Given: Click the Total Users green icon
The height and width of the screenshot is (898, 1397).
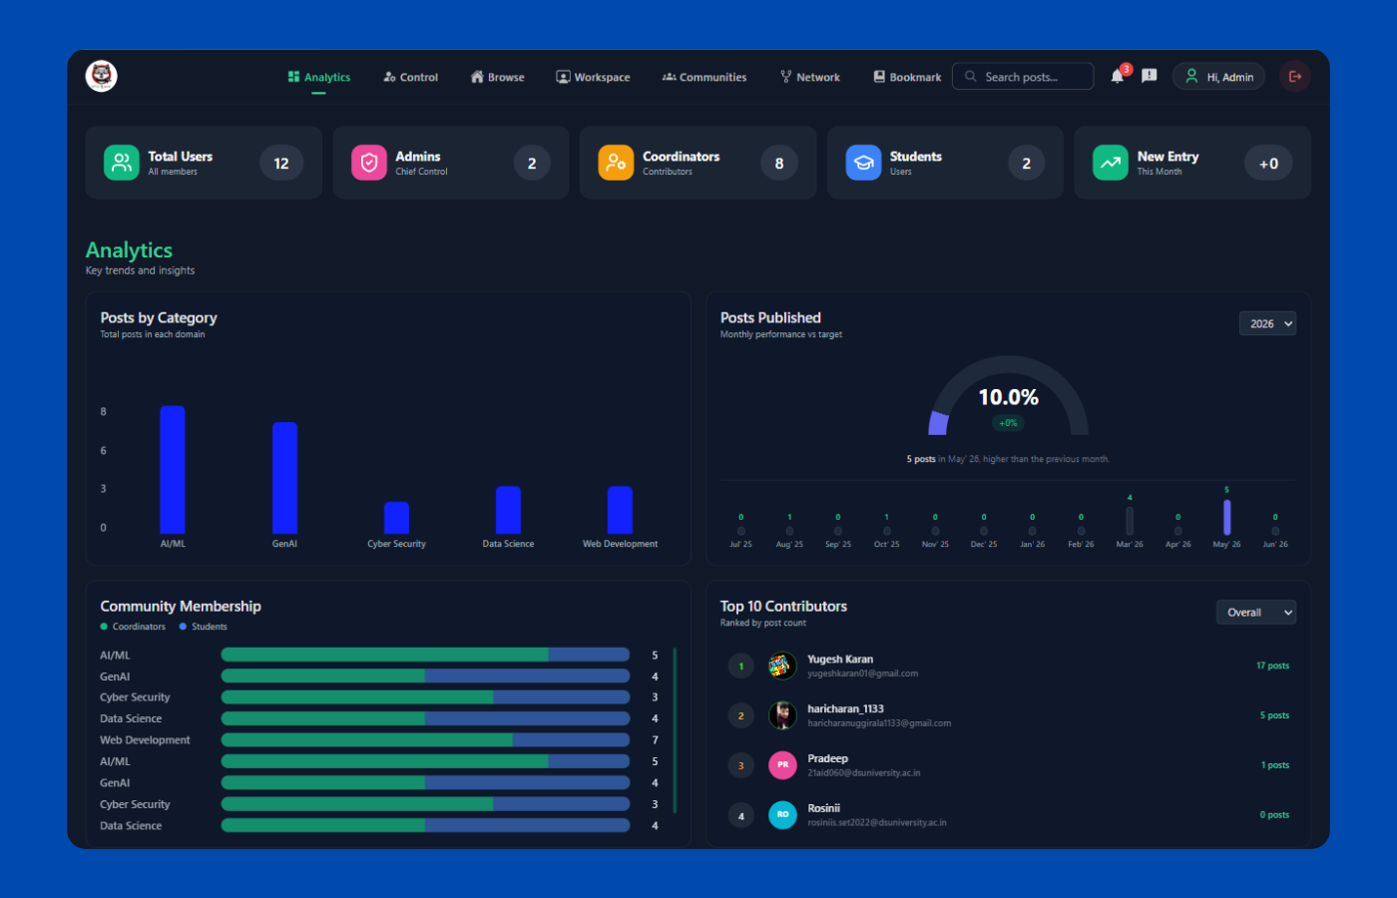Looking at the screenshot, I should (122, 163).
